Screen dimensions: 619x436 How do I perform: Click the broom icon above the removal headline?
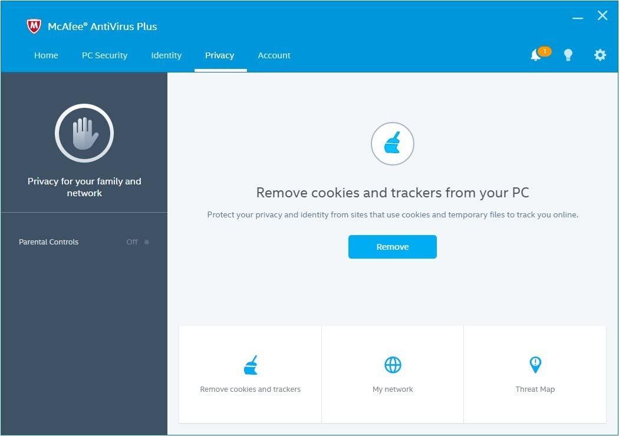[x=392, y=143]
